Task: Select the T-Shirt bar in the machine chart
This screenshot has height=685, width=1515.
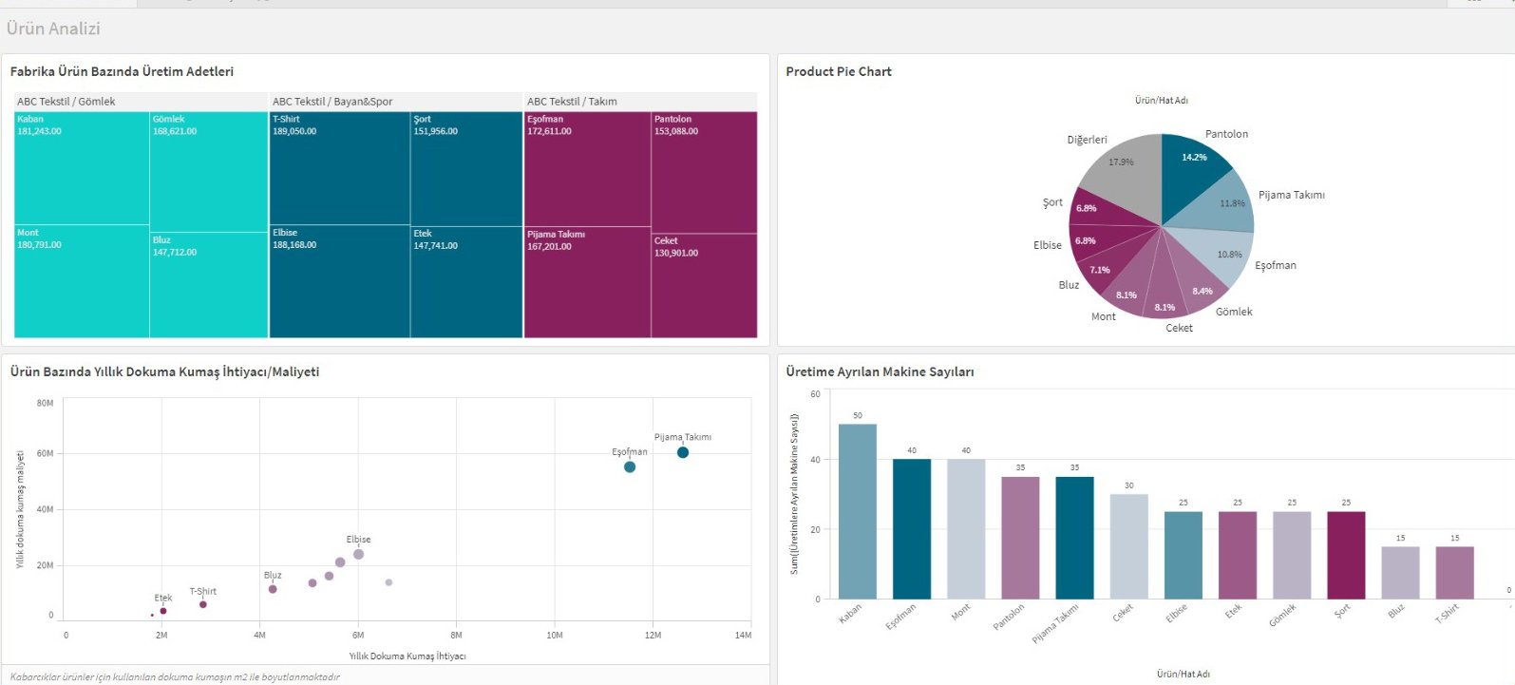Action: (1454, 572)
